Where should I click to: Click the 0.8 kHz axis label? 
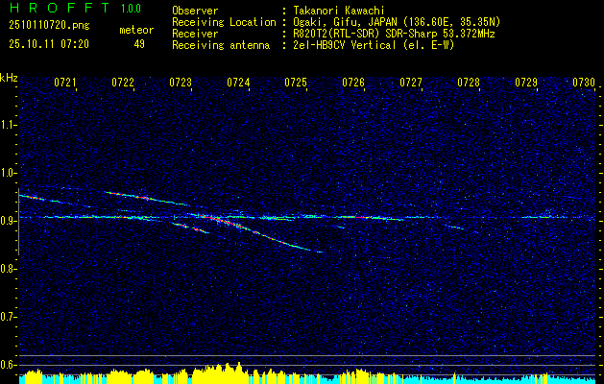9,269
